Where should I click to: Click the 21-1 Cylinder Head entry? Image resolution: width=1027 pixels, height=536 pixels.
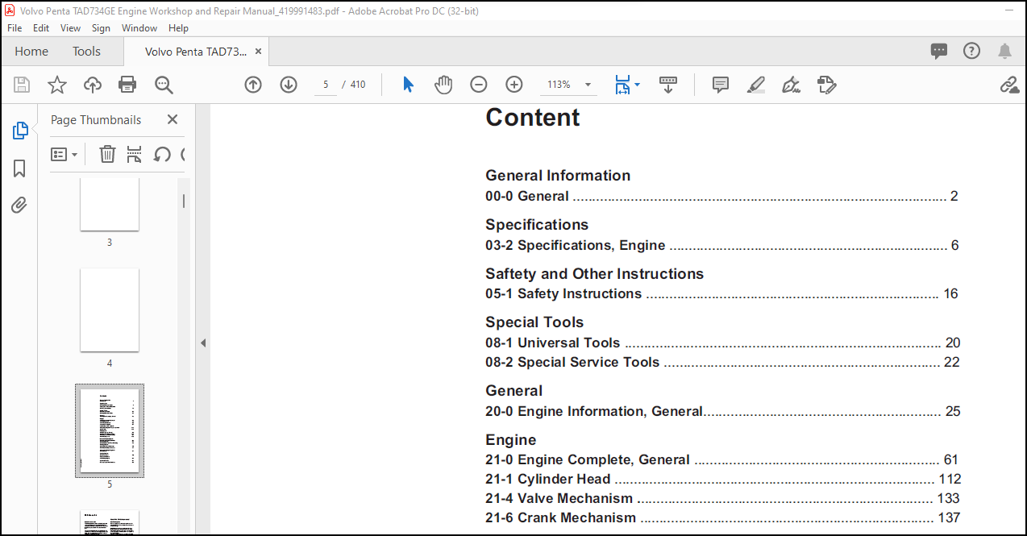pyautogui.click(x=723, y=479)
